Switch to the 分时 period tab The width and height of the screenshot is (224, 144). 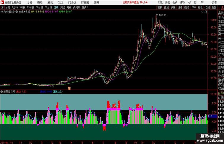8,7
